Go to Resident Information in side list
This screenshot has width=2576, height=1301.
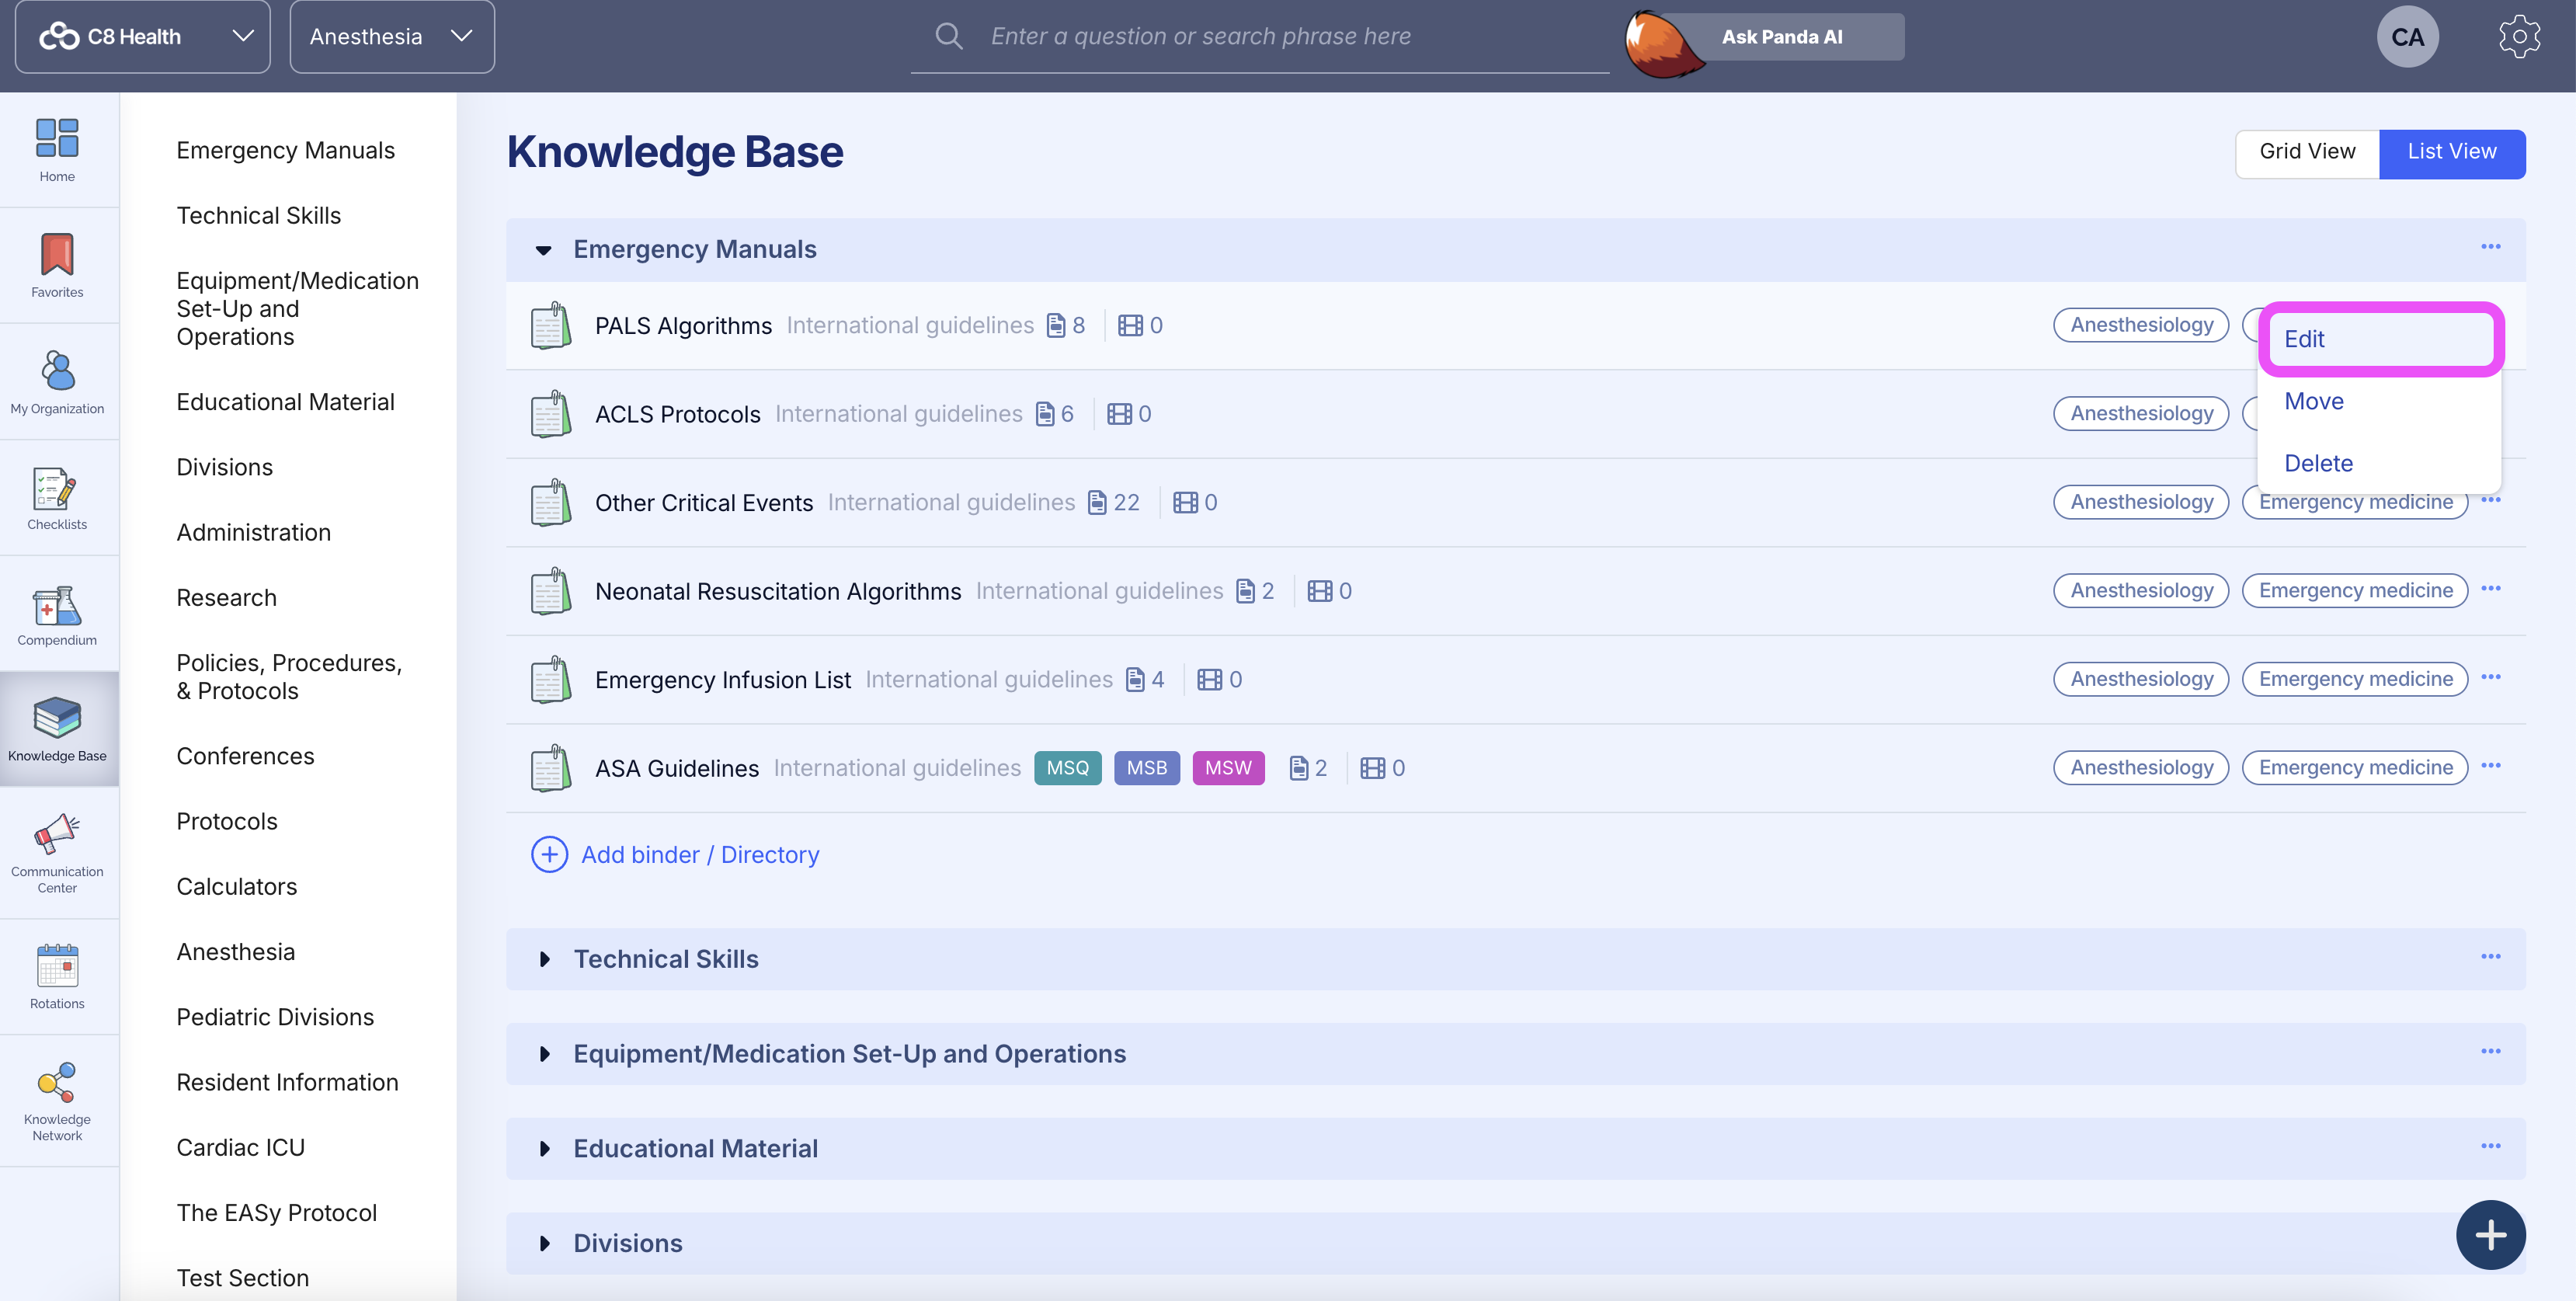[287, 1083]
